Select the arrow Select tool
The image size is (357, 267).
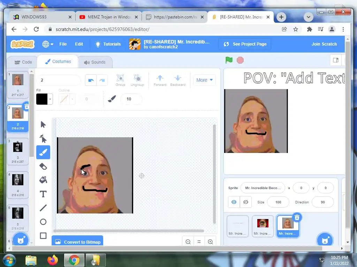click(43, 124)
